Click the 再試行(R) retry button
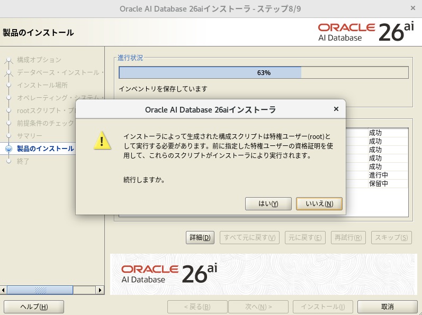The image size is (422, 315). 348,237
